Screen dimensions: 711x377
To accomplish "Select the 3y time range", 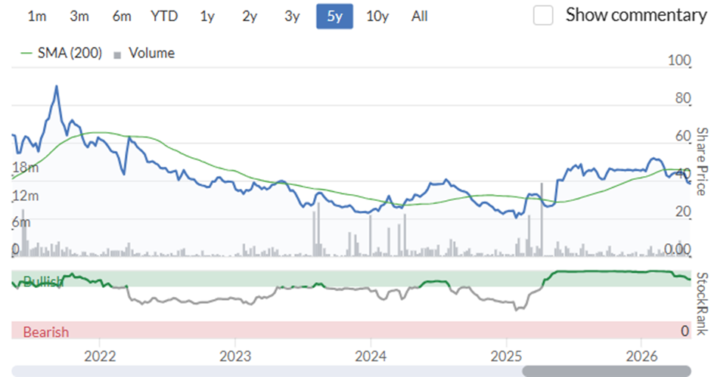I will pyautogui.click(x=292, y=17).
